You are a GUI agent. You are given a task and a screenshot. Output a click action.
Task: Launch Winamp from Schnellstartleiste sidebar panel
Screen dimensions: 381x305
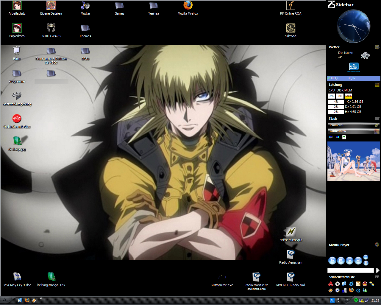[x=331, y=290]
